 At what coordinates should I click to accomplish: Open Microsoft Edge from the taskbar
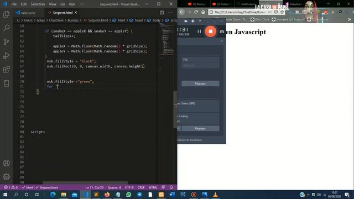[x=53, y=195]
